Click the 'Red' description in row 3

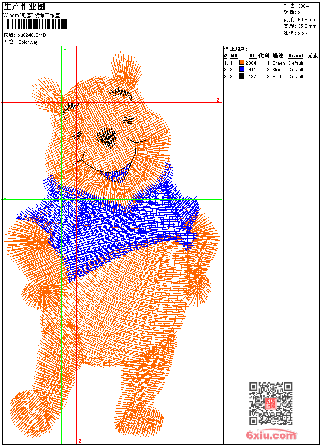click(x=276, y=77)
